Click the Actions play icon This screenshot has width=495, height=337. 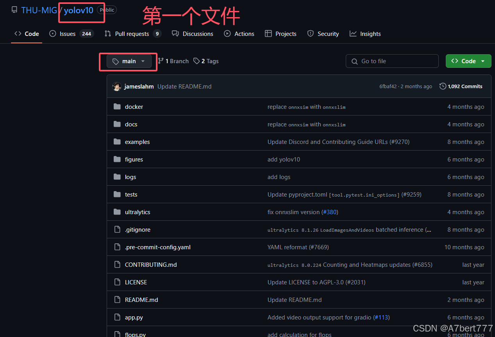point(227,34)
